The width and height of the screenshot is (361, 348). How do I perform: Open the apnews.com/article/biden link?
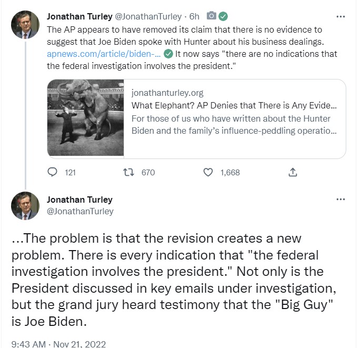tap(104, 54)
